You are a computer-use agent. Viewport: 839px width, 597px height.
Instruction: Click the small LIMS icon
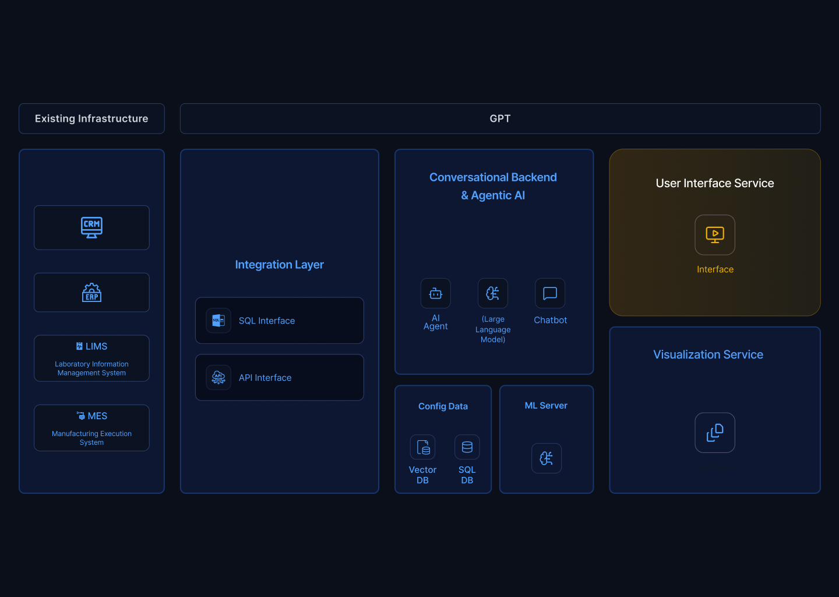[79, 346]
